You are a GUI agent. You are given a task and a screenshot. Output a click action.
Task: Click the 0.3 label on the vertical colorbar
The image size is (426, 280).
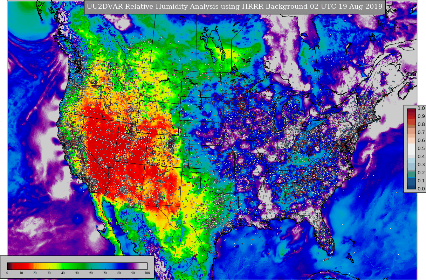click(x=421, y=165)
